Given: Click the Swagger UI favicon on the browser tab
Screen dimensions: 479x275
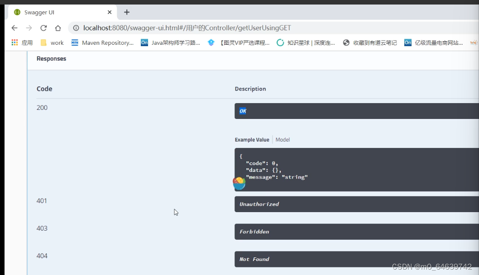Looking at the screenshot, I should pyautogui.click(x=17, y=12).
